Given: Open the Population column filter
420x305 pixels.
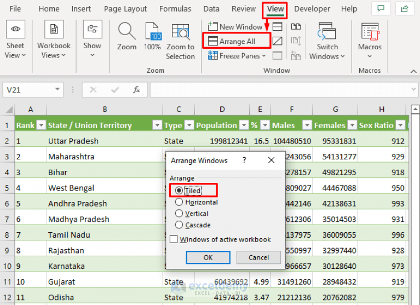Looking at the screenshot, I should (244, 125).
